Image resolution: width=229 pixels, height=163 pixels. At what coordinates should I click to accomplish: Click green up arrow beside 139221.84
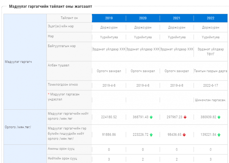219,135
